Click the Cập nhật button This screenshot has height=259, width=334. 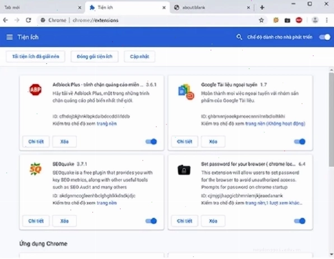click(140, 57)
